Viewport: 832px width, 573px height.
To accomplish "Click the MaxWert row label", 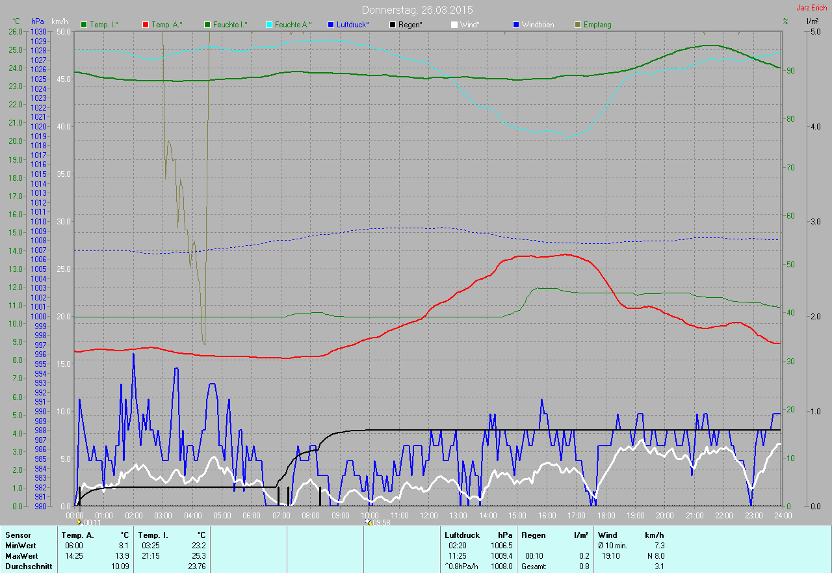I will 21,556.
